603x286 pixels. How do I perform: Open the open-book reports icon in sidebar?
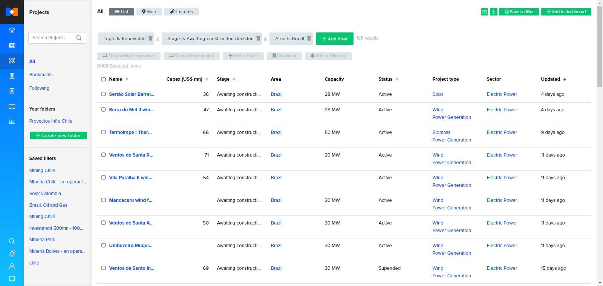(x=12, y=106)
